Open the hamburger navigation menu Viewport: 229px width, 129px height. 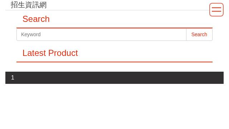(x=216, y=10)
